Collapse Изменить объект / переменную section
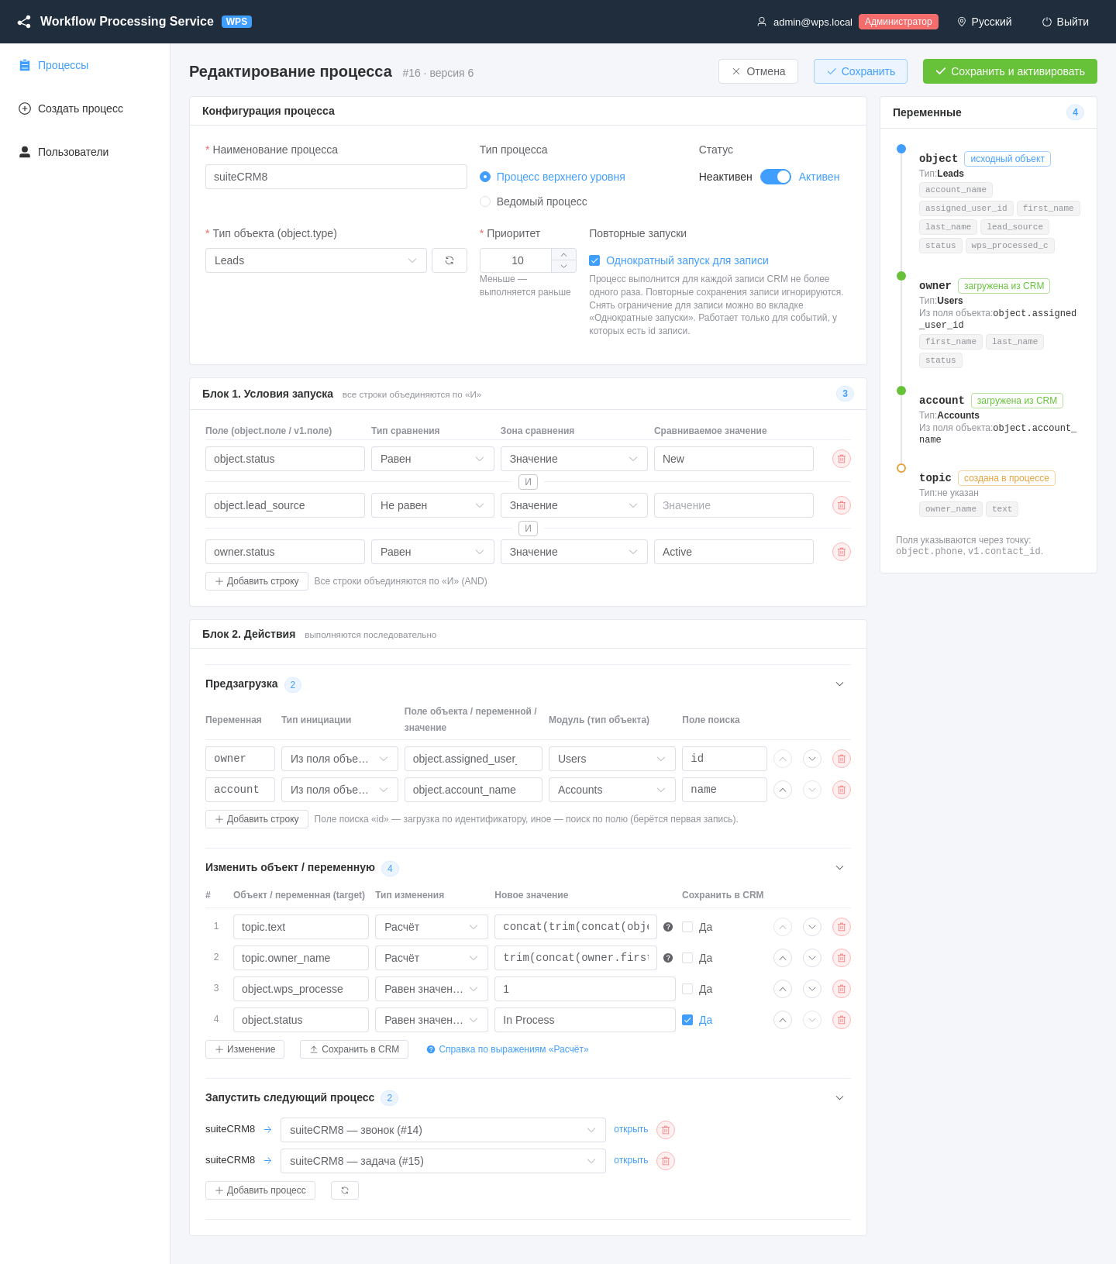This screenshot has width=1116, height=1264. point(839,867)
